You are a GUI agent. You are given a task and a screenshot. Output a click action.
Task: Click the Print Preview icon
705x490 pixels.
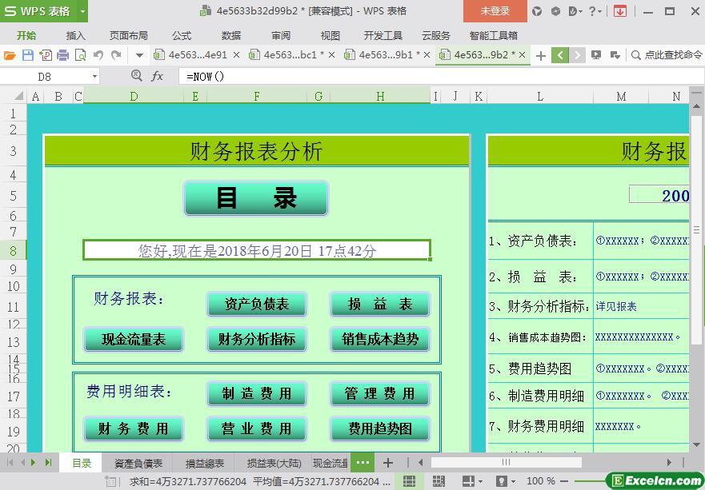(81, 55)
